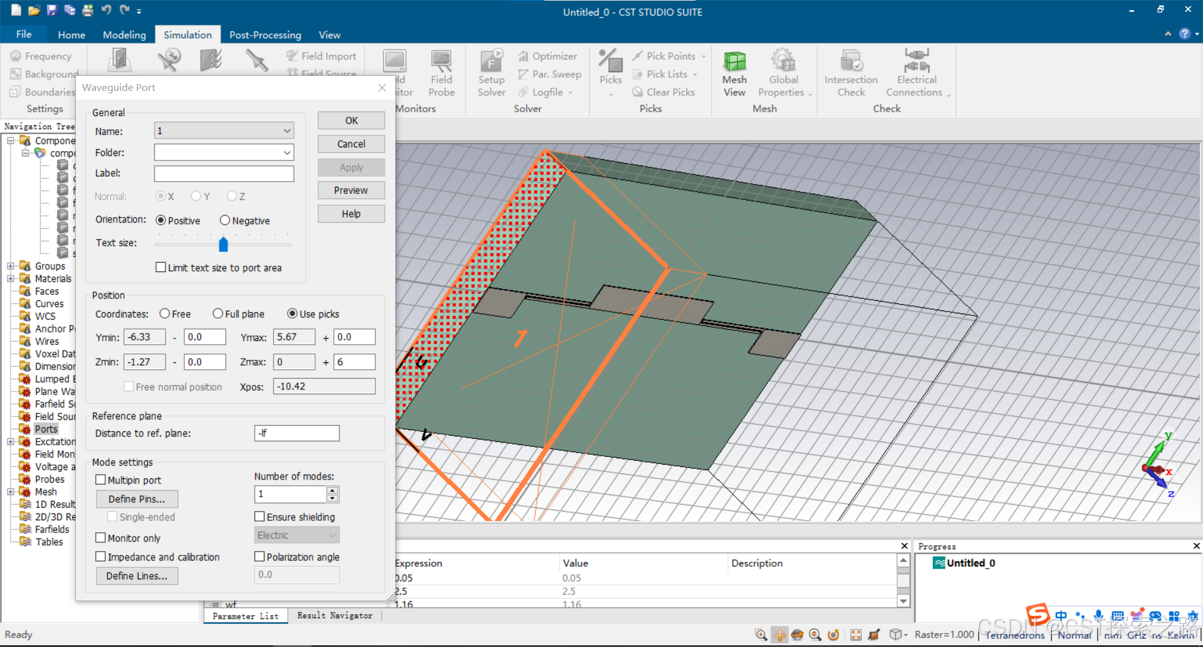Open the Picks tool

pos(610,73)
